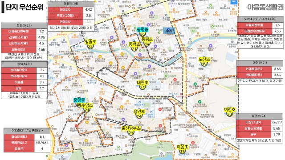The image size is (285, 160).
Task: Select the 수암초 21 map marker
Action: [x=87, y=108]
